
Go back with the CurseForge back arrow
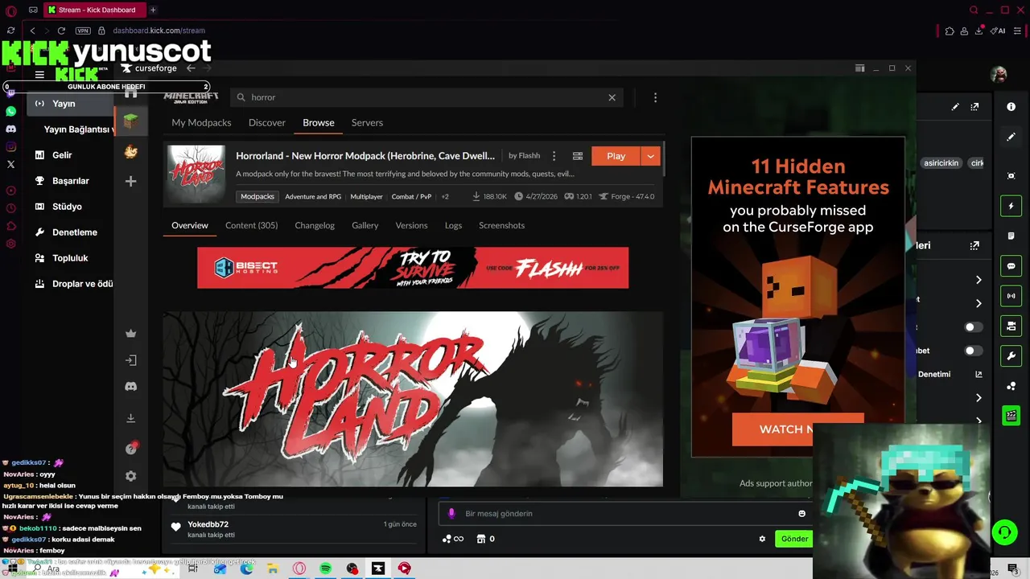click(191, 68)
